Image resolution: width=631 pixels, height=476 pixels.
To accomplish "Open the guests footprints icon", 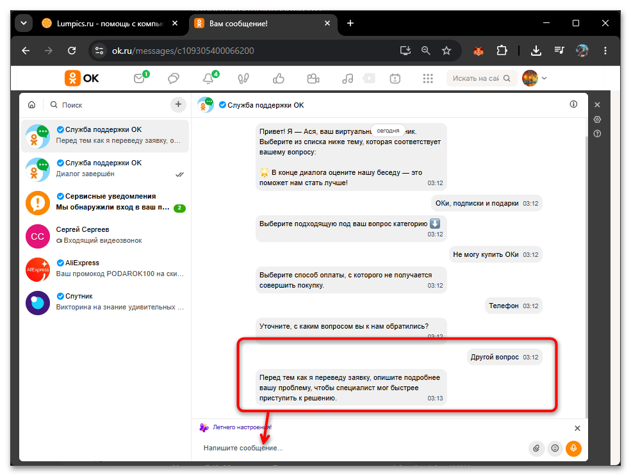I will 243,78.
